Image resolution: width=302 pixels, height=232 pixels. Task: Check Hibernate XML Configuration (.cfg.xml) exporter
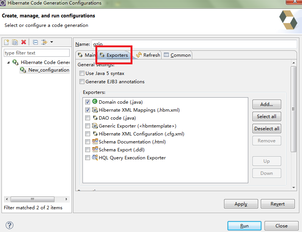tap(87, 134)
